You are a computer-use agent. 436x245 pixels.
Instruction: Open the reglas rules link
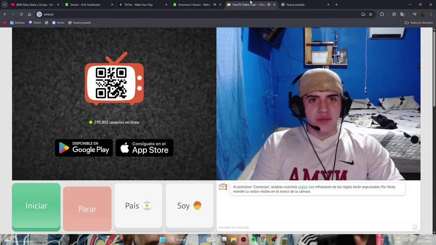coord(302,187)
